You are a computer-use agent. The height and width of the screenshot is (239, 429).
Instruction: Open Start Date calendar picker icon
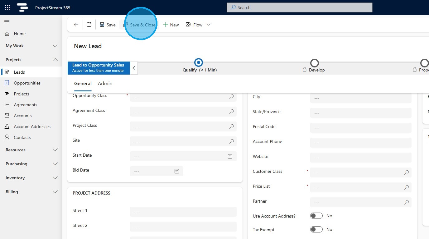pos(230,156)
